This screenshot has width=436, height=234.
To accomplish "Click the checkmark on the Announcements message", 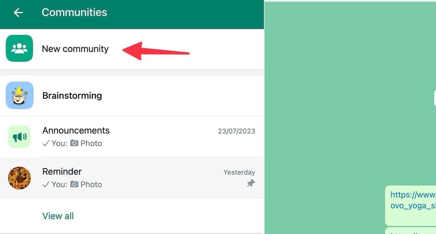I will [x=46, y=143].
